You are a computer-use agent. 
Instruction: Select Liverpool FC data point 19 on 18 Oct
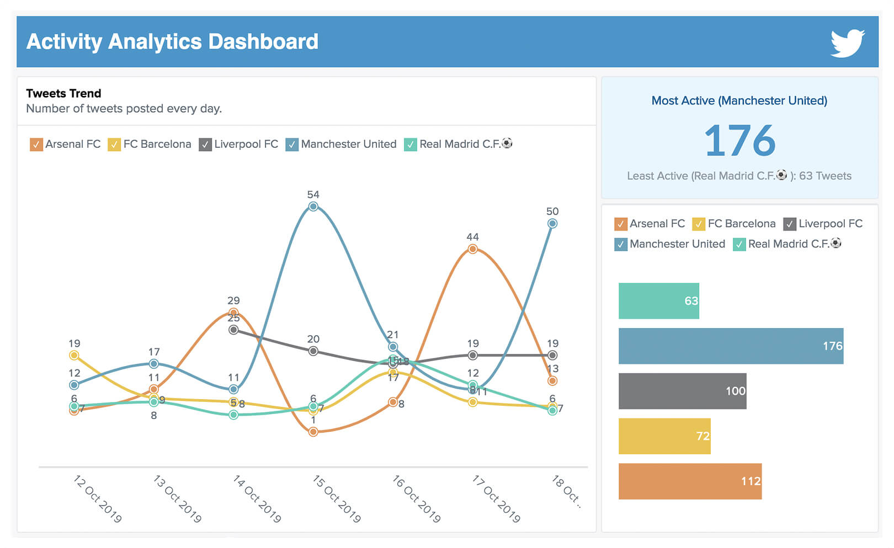552,355
